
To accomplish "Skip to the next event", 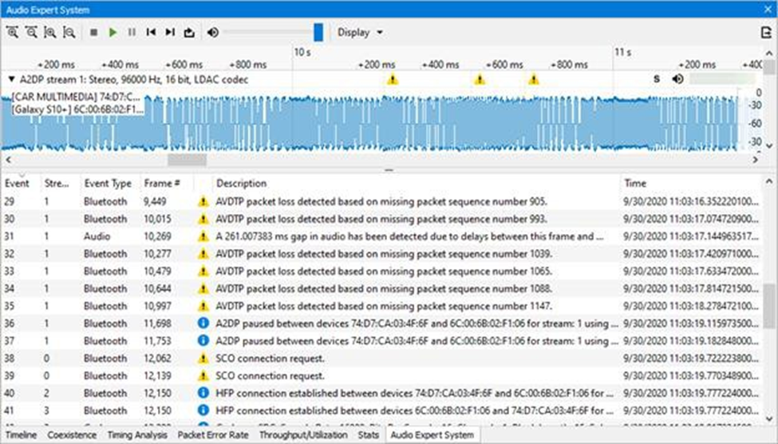I will (x=170, y=32).
